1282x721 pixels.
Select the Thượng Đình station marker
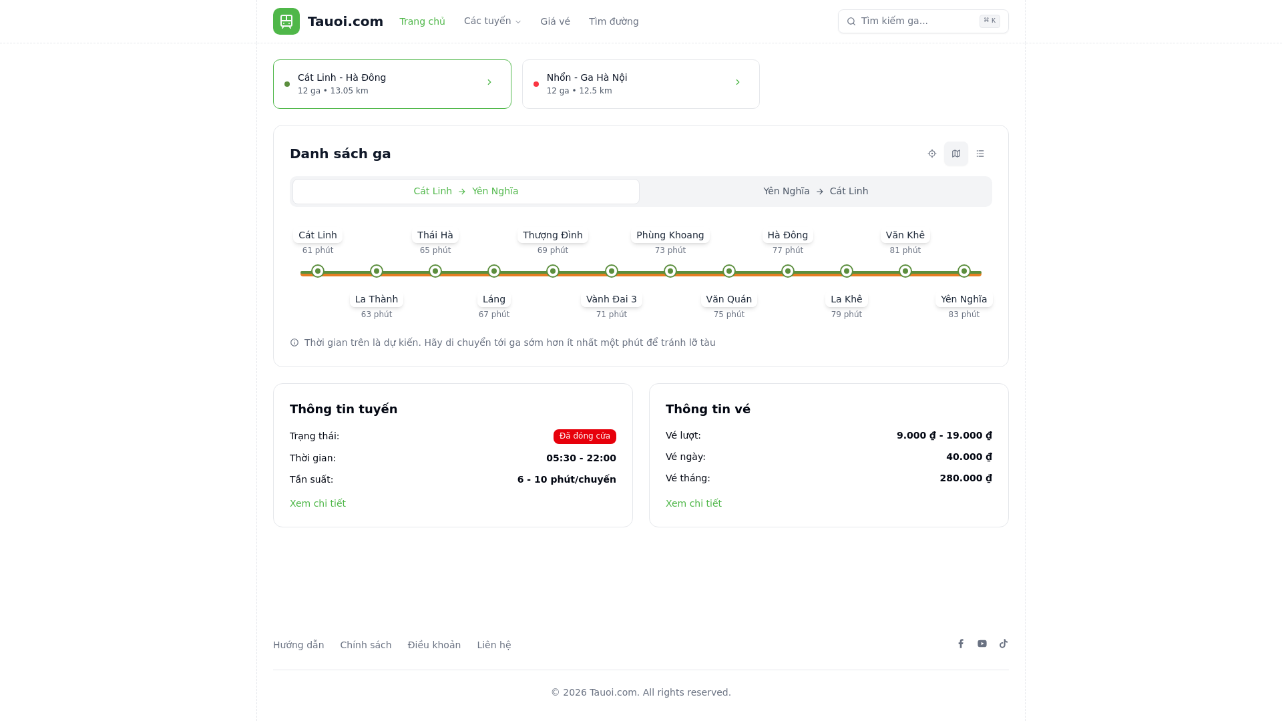click(x=553, y=271)
